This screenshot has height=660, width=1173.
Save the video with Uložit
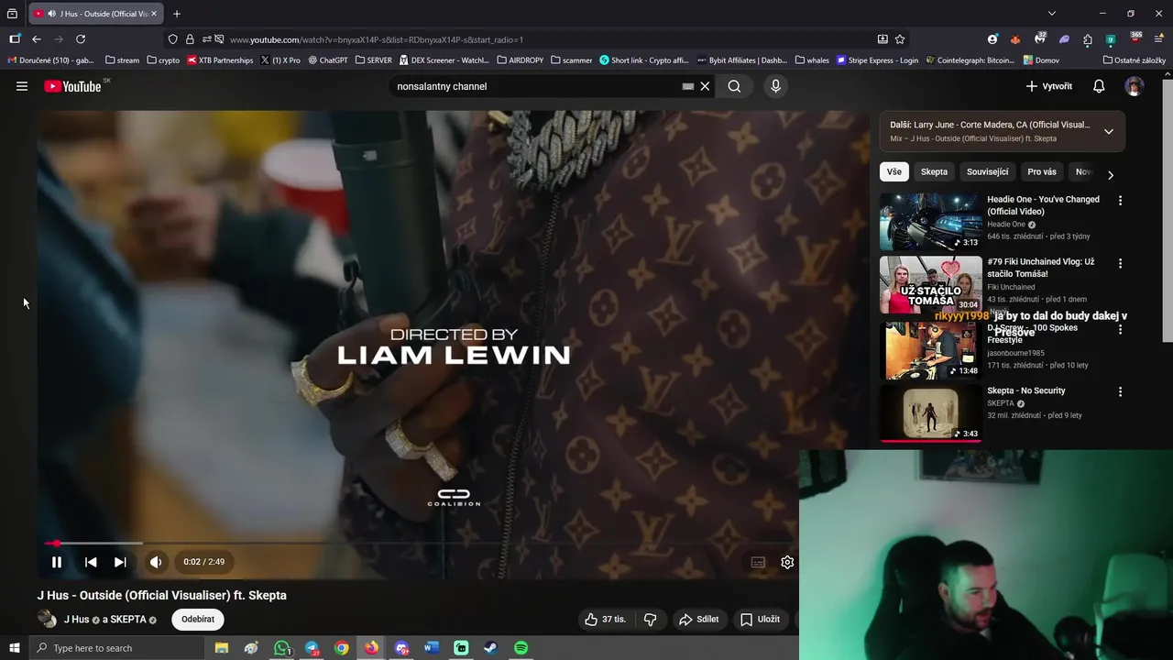point(760,620)
